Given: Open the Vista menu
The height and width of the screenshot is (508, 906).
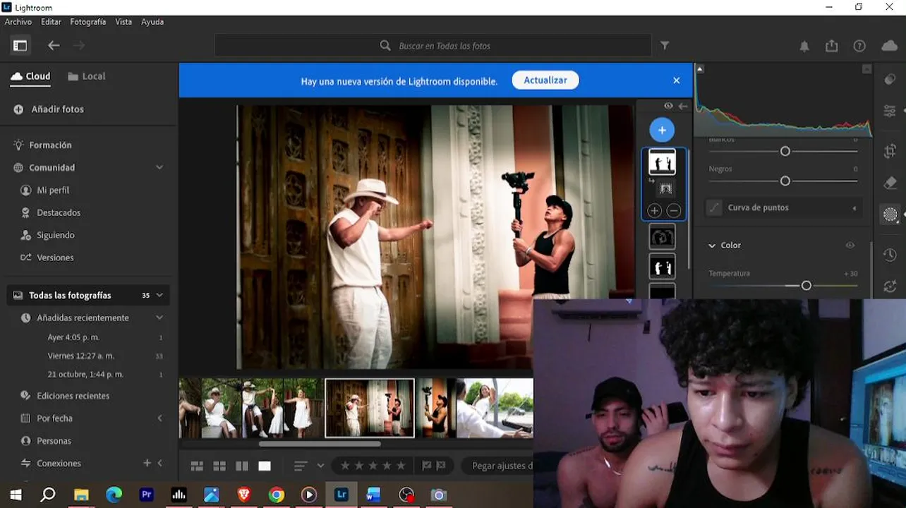Looking at the screenshot, I should tap(123, 22).
